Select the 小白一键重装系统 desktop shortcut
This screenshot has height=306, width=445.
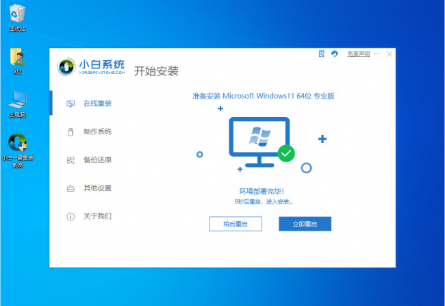(x=17, y=151)
